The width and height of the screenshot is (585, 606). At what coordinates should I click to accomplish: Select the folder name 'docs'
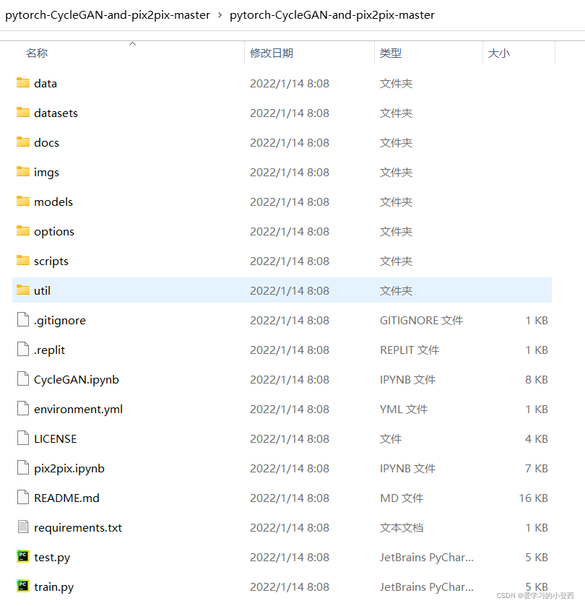pyautogui.click(x=46, y=142)
